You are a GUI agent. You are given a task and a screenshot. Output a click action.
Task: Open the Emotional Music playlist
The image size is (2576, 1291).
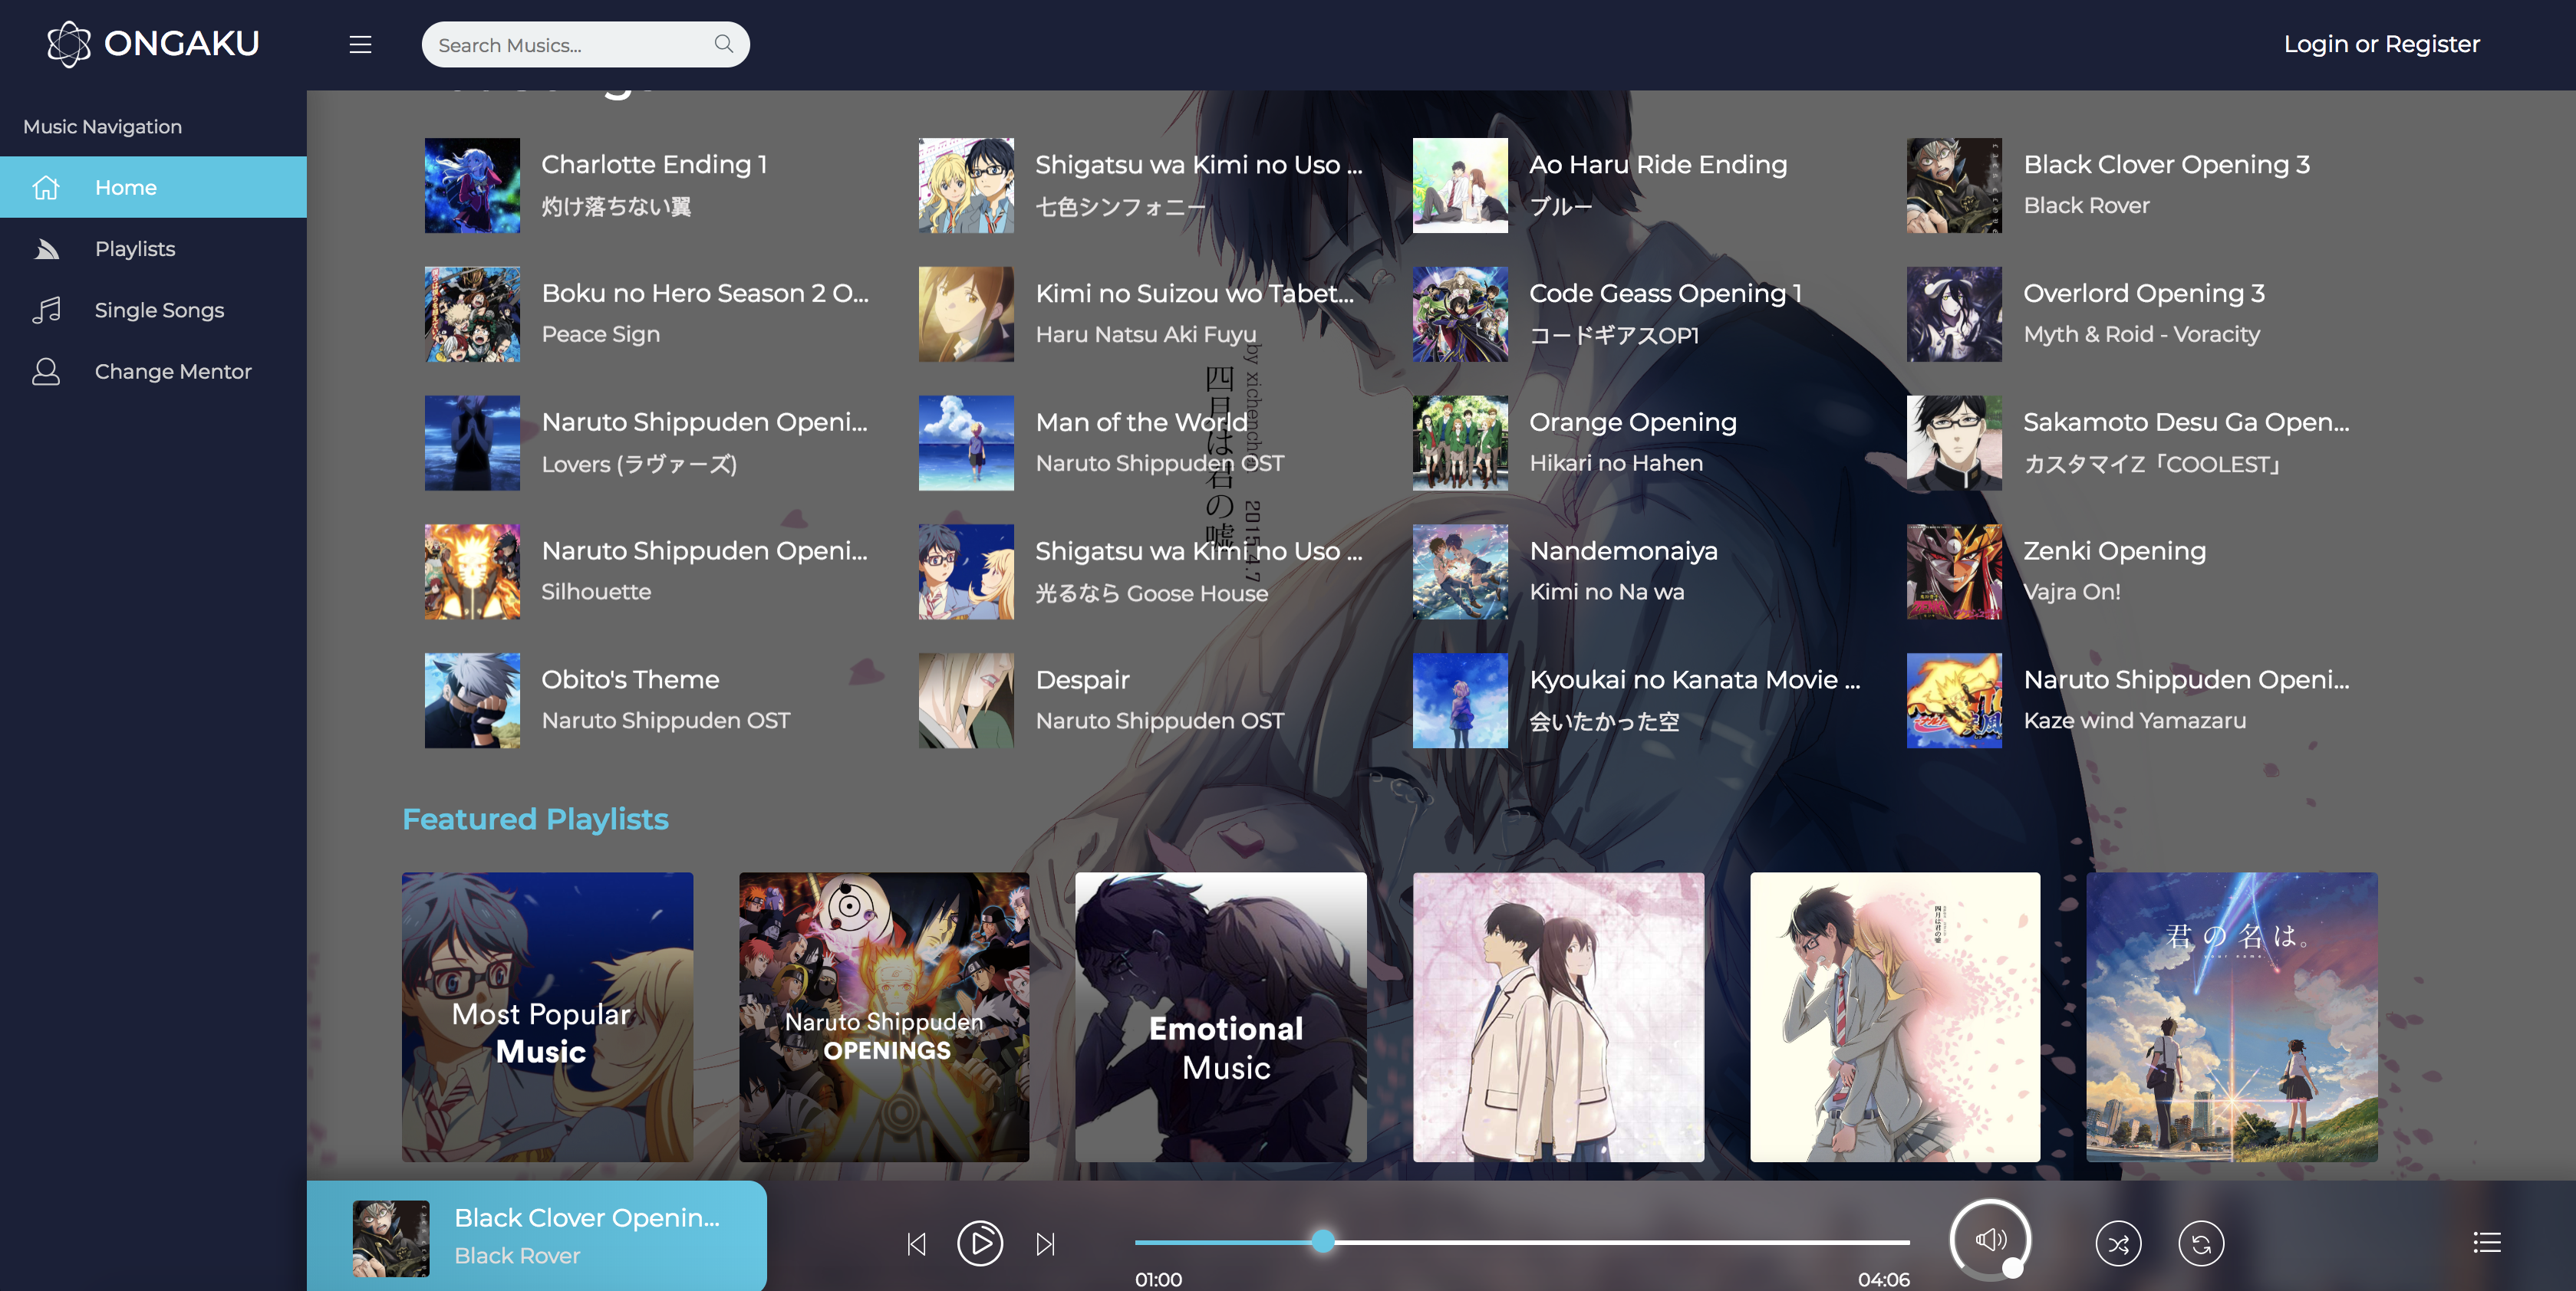[x=1220, y=1017]
